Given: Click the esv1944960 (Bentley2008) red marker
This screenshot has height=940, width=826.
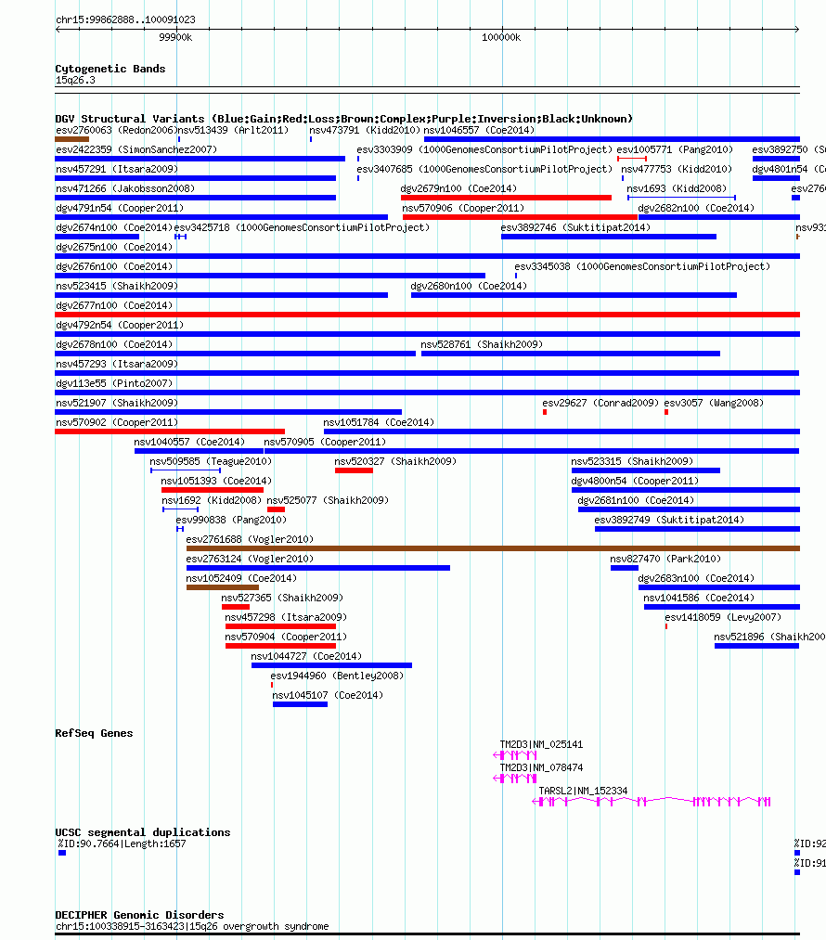Looking at the screenshot, I should click(272, 685).
